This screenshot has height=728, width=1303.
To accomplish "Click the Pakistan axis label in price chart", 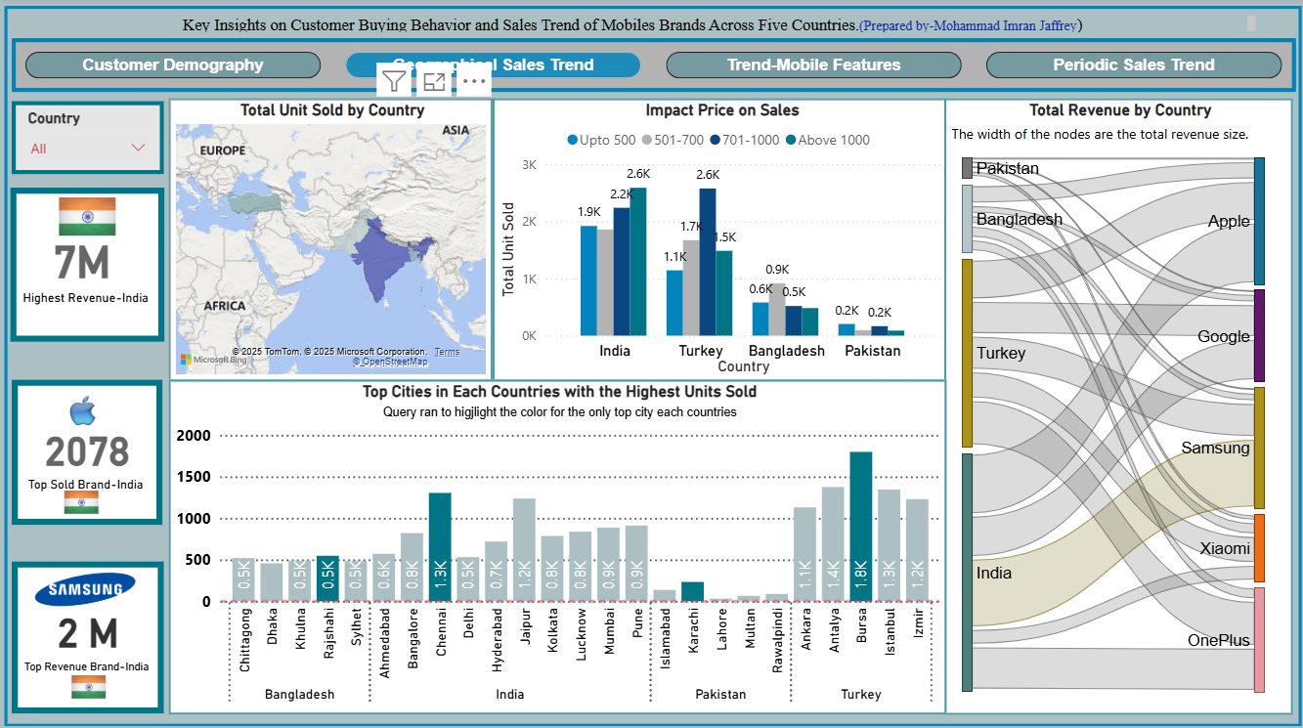I will 873,350.
